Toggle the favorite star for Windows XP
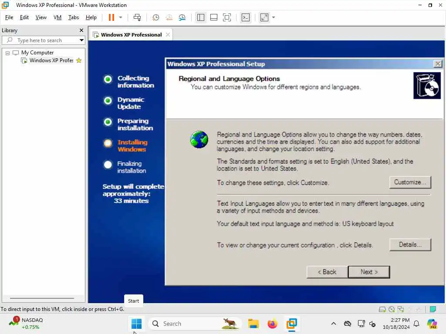This screenshot has height=334, width=446. pos(79,60)
